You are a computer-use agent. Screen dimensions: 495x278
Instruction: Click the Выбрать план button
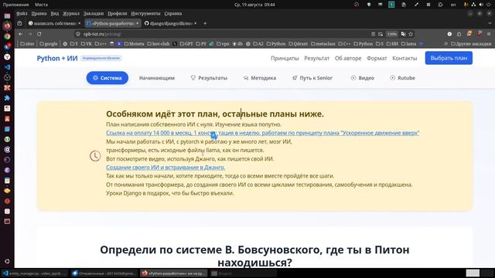(x=449, y=58)
